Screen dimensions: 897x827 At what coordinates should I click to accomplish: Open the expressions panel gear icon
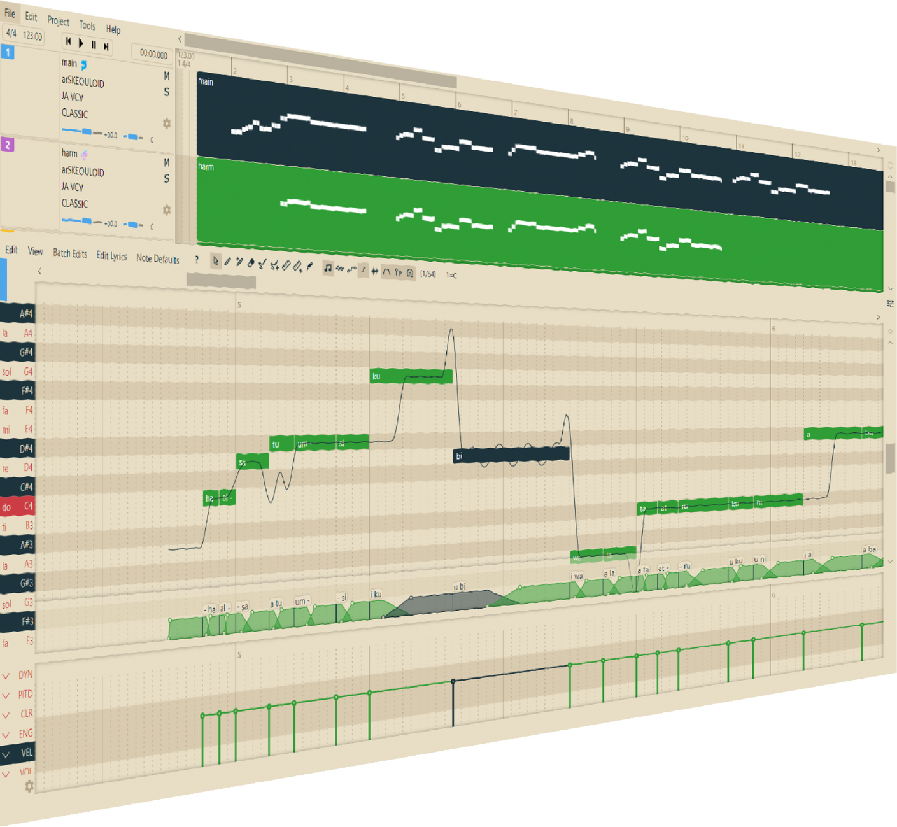(29, 786)
